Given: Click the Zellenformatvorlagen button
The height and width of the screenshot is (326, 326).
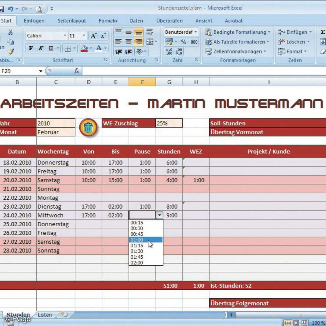Looking at the screenshot, I should point(235,51).
